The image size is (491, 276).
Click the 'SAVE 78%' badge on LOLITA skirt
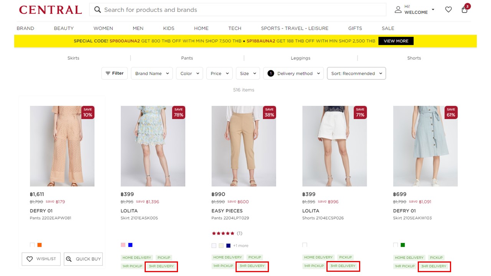178,112
